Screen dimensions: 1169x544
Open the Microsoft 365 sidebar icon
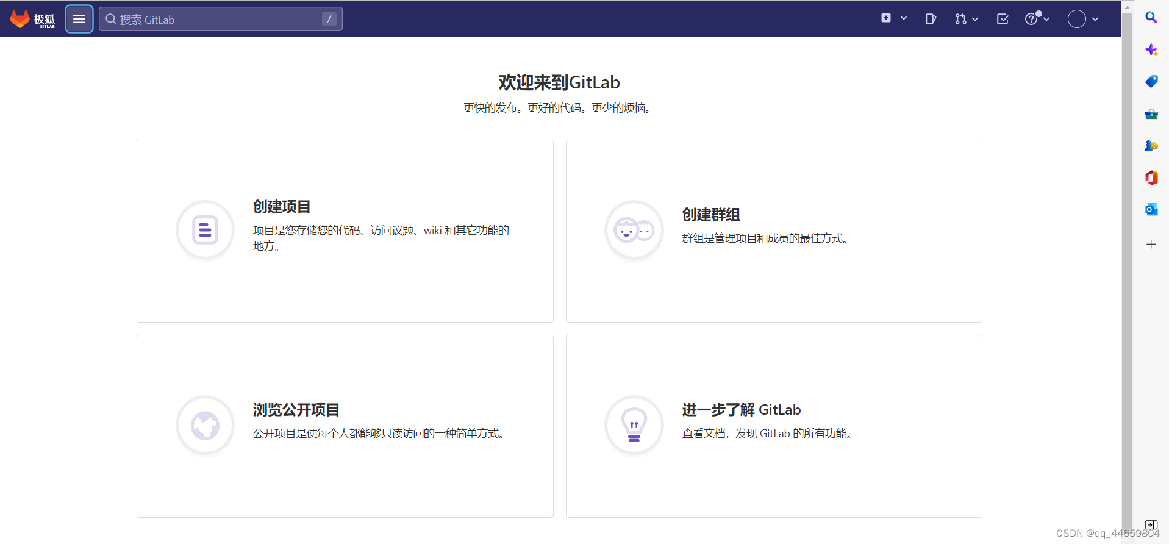[1151, 177]
